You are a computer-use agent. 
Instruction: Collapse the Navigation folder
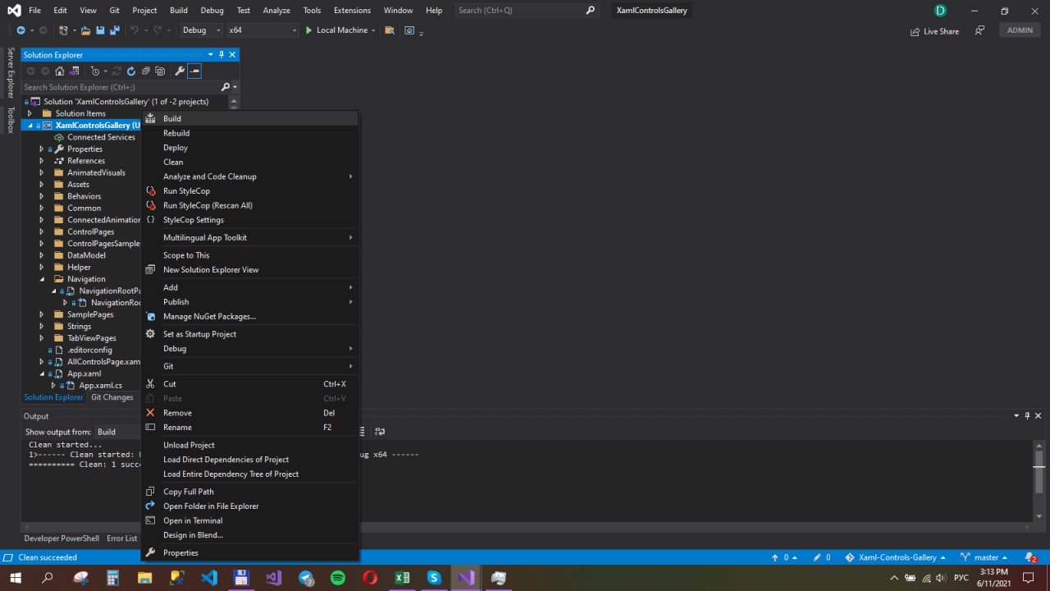[42, 279]
